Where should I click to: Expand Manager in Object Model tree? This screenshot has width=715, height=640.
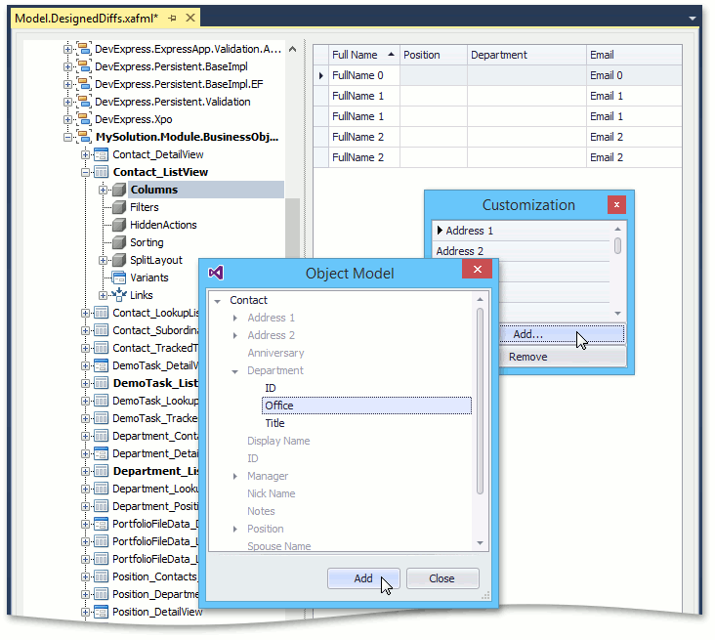(234, 476)
